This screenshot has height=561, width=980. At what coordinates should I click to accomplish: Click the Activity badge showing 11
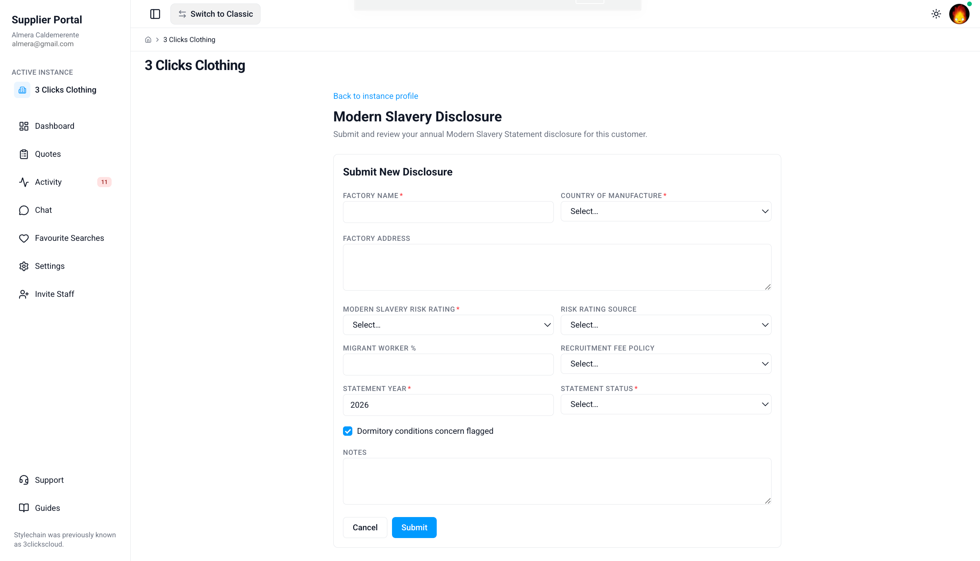(x=104, y=182)
